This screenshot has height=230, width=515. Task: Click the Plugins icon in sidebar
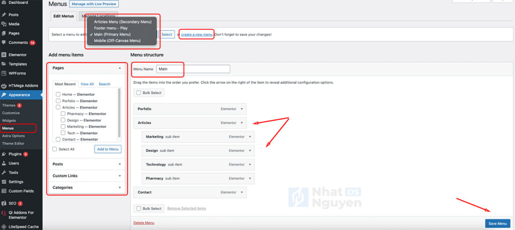(4, 154)
